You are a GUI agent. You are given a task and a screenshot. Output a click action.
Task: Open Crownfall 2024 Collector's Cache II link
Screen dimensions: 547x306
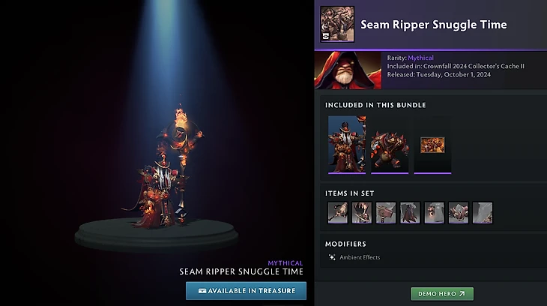pyautogui.click(x=474, y=66)
